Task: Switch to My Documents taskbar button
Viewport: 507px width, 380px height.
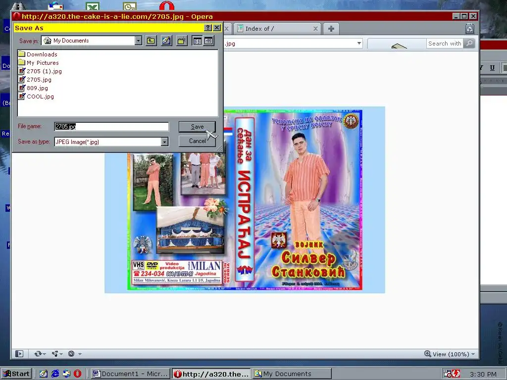Action: point(292,374)
